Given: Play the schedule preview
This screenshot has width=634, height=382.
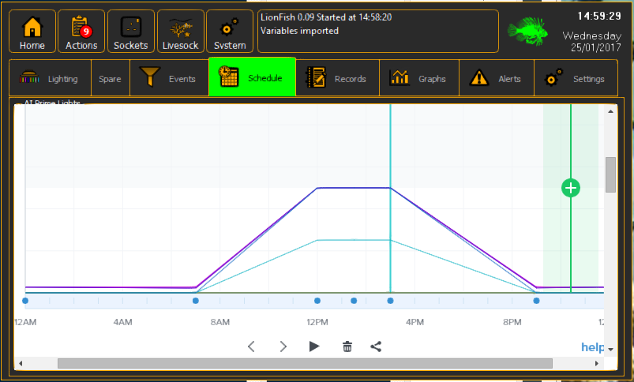Looking at the screenshot, I should point(313,346).
